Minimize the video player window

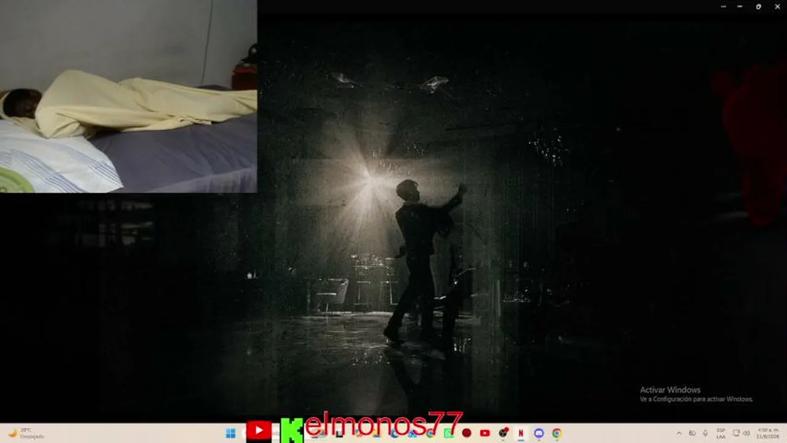(x=740, y=6)
